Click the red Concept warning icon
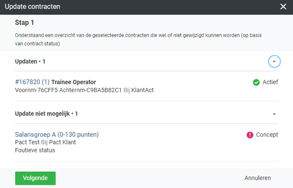Image resolution: width=293 pixels, height=188 pixels. (x=250, y=135)
